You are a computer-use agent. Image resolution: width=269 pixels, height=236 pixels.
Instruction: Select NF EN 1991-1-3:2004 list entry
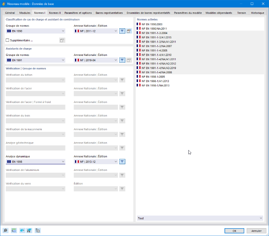tap(200, 33)
